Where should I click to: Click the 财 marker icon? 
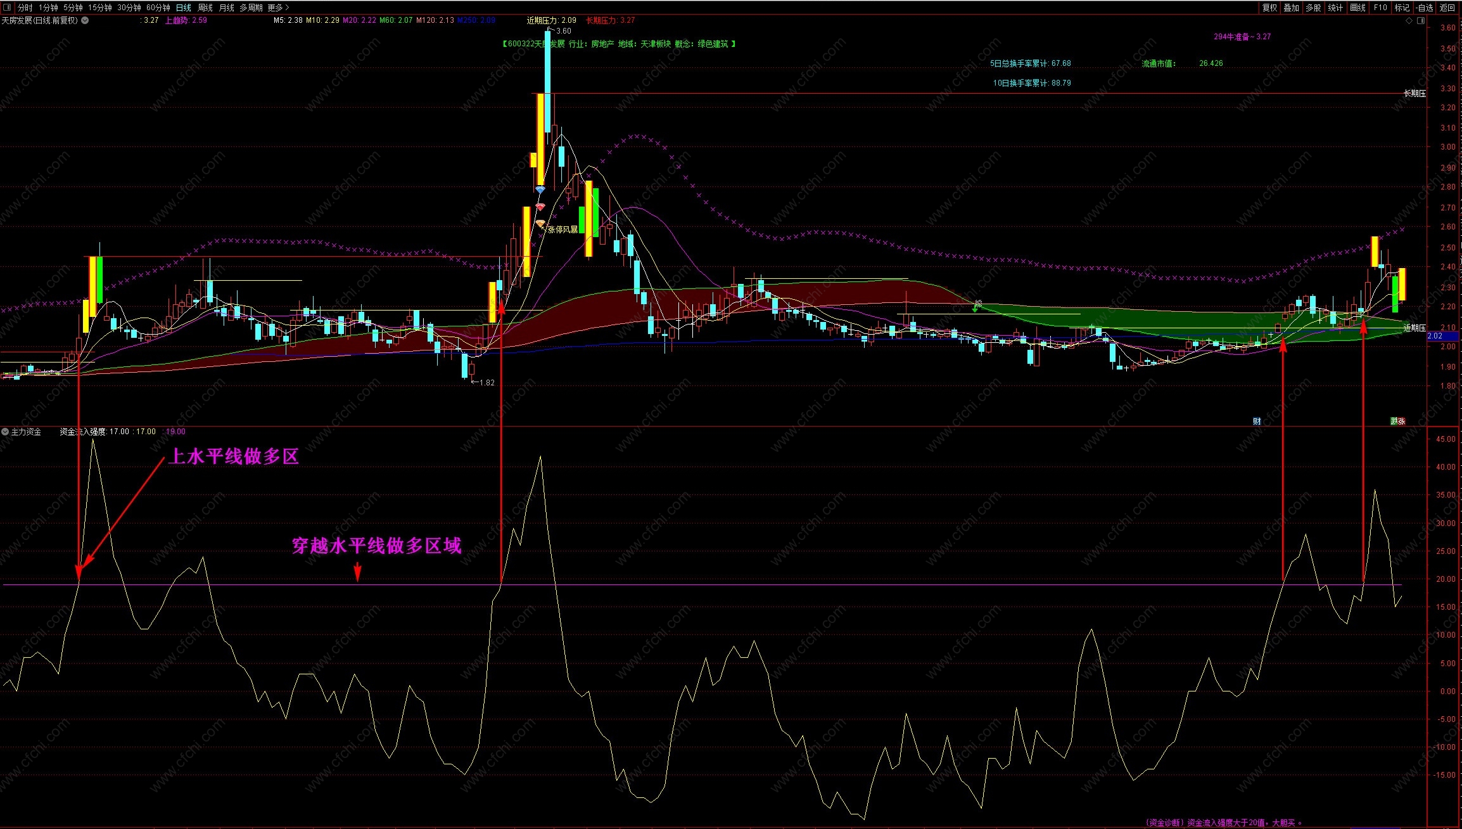1257,421
